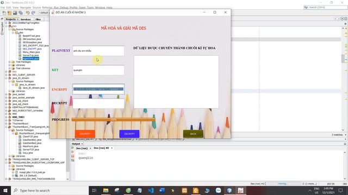Screen dimensions: 348x195
Task: Click the Open Project toolbar icon
Action: pyautogui.click(x=15, y=13)
